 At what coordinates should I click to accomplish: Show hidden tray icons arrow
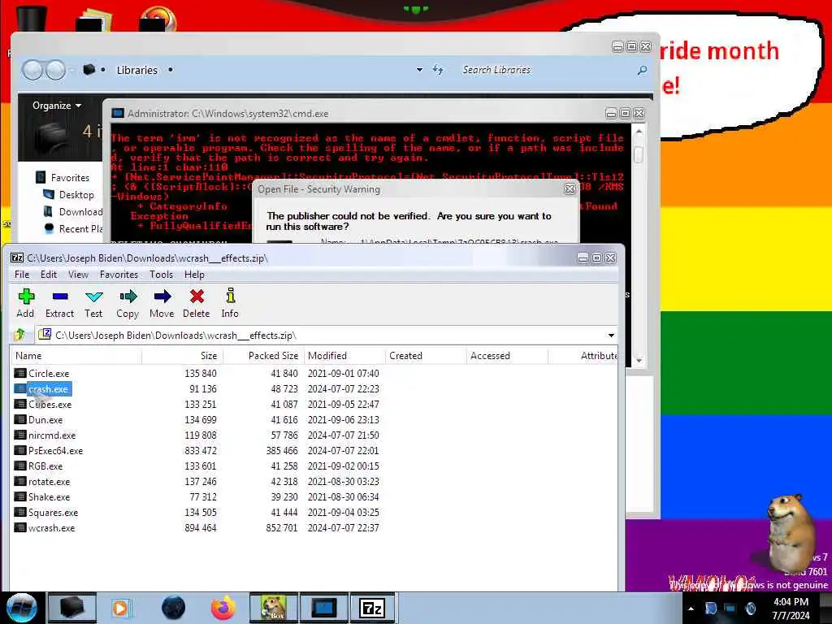(691, 609)
